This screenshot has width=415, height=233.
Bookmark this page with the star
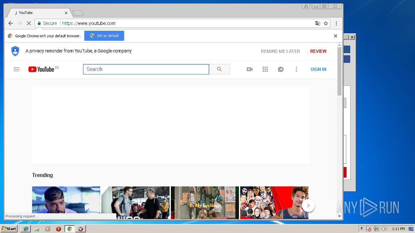[x=326, y=23]
